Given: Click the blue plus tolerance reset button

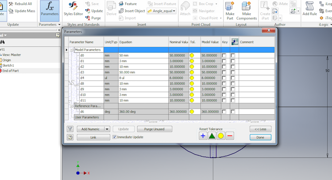Looking at the screenshot, I should coord(203,136).
